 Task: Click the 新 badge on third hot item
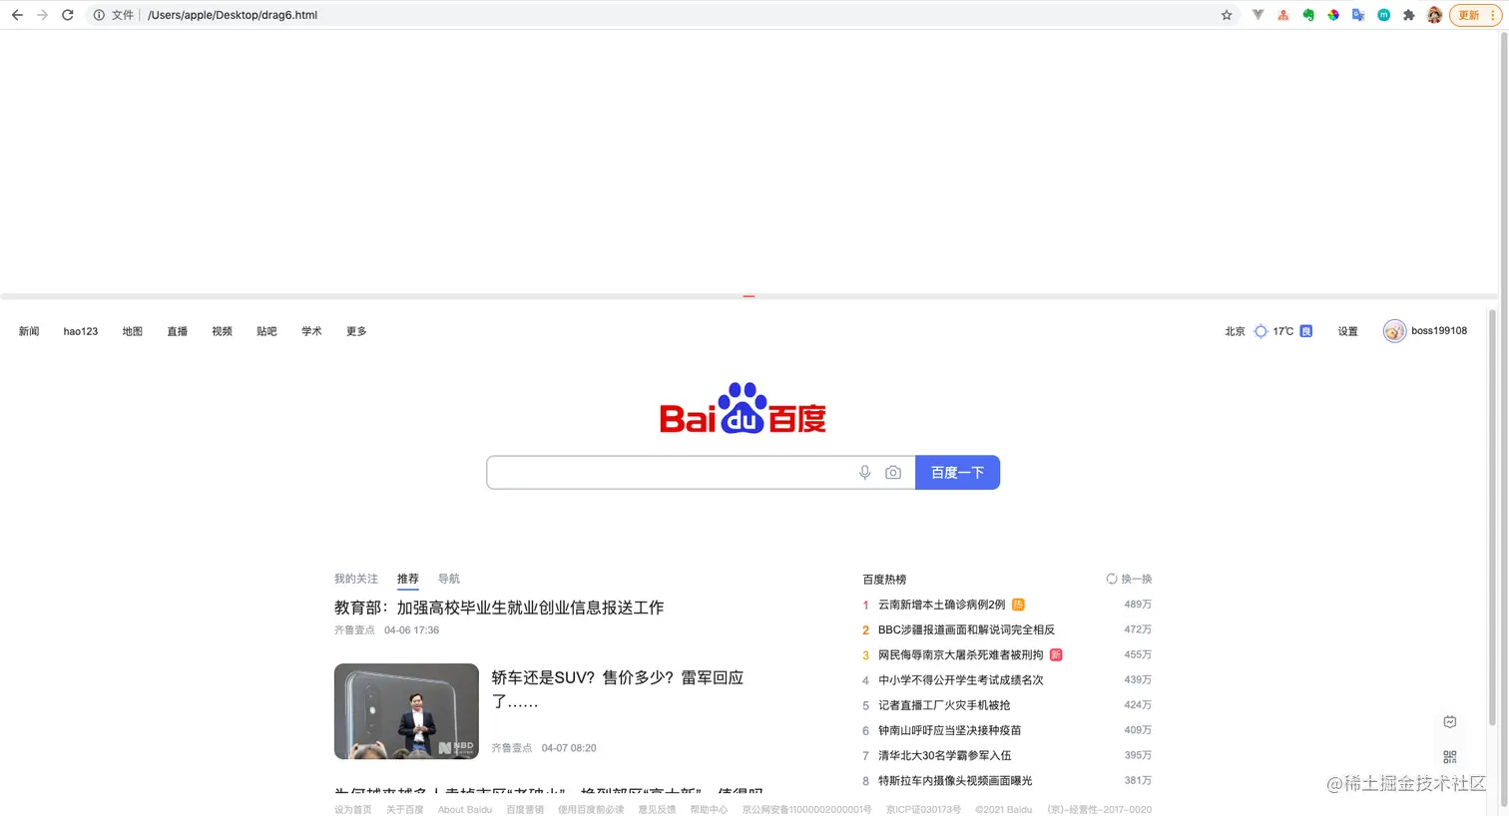click(1056, 655)
